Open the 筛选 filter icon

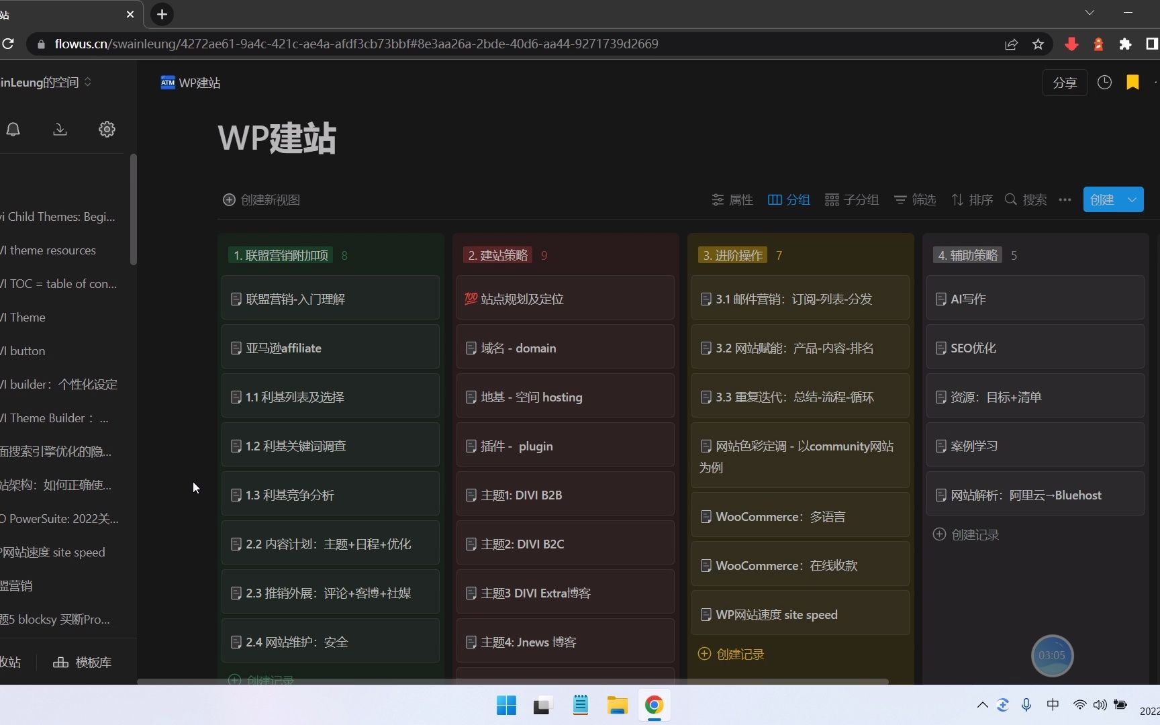tap(900, 199)
